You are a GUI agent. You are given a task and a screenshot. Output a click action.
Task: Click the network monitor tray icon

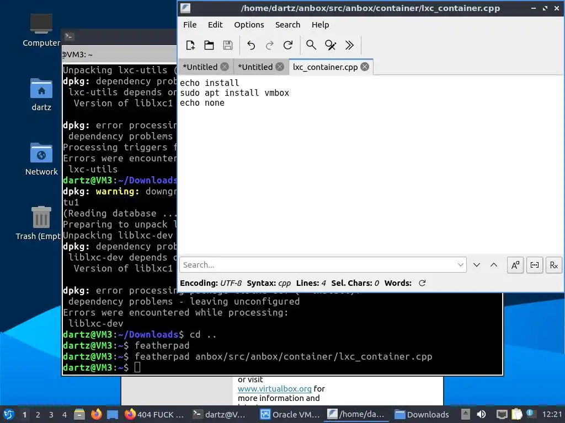[x=502, y=414]
